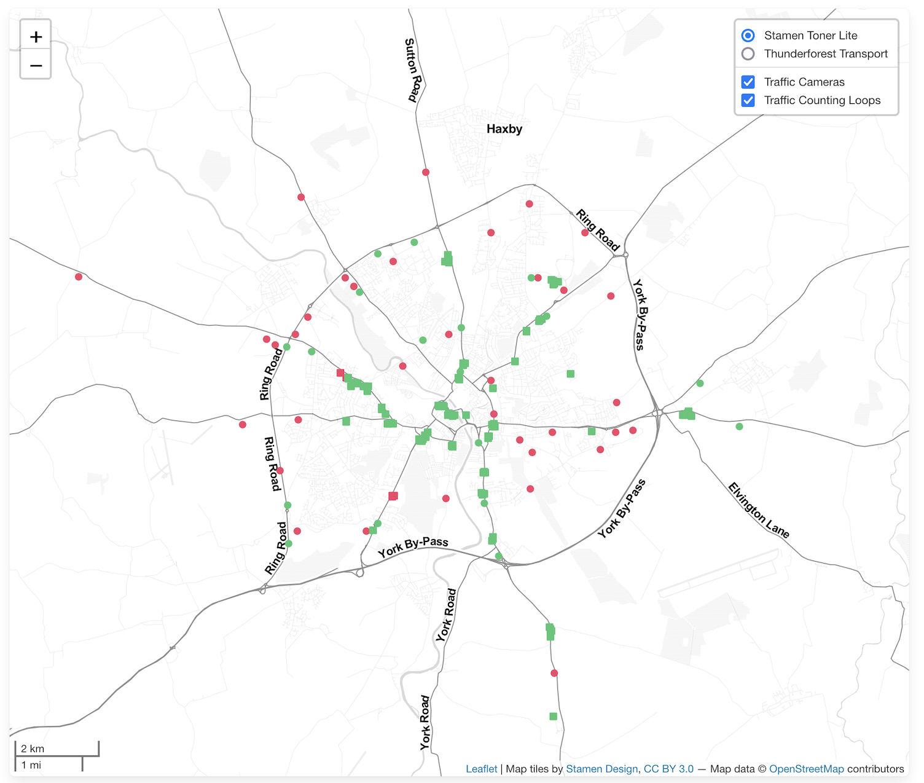Visit the OpenStreetMap contributors link

click(808, 769)
